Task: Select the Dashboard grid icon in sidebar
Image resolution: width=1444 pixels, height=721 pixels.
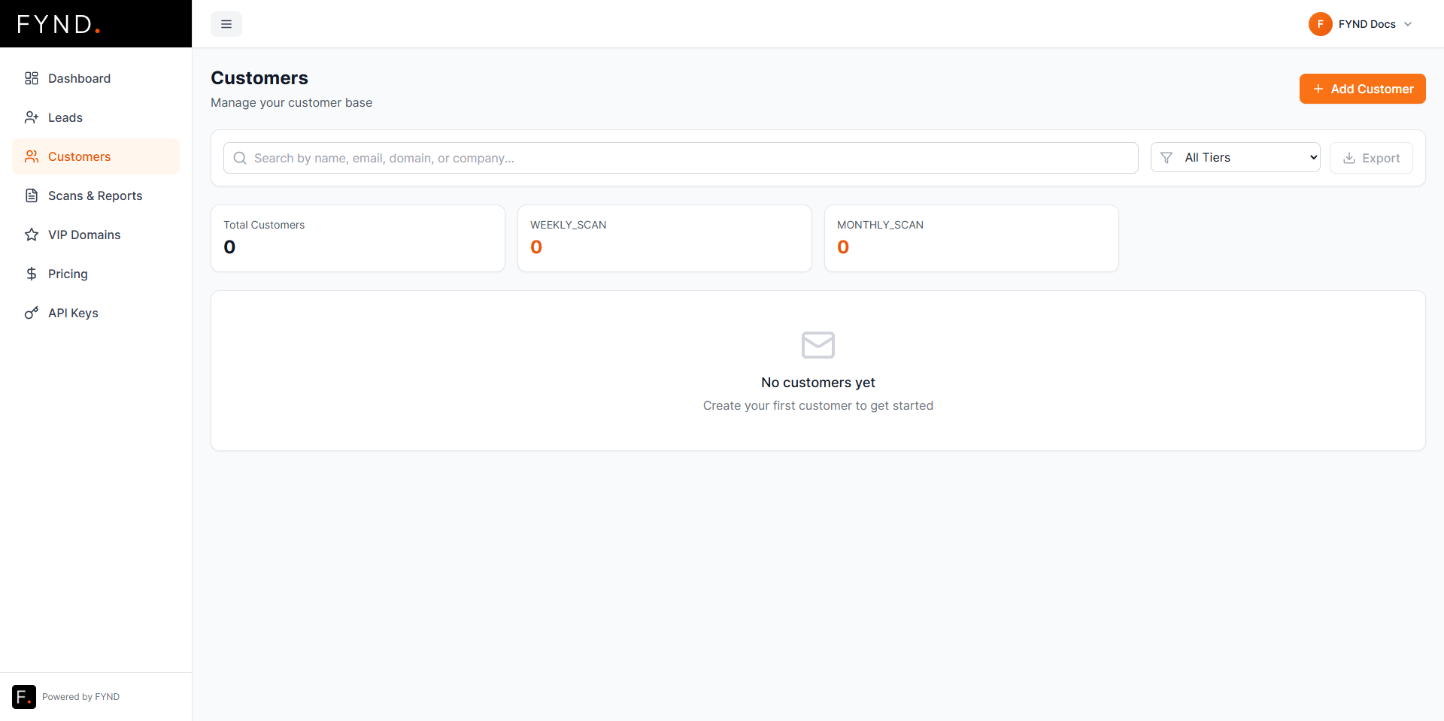Action: pos(31,78)
